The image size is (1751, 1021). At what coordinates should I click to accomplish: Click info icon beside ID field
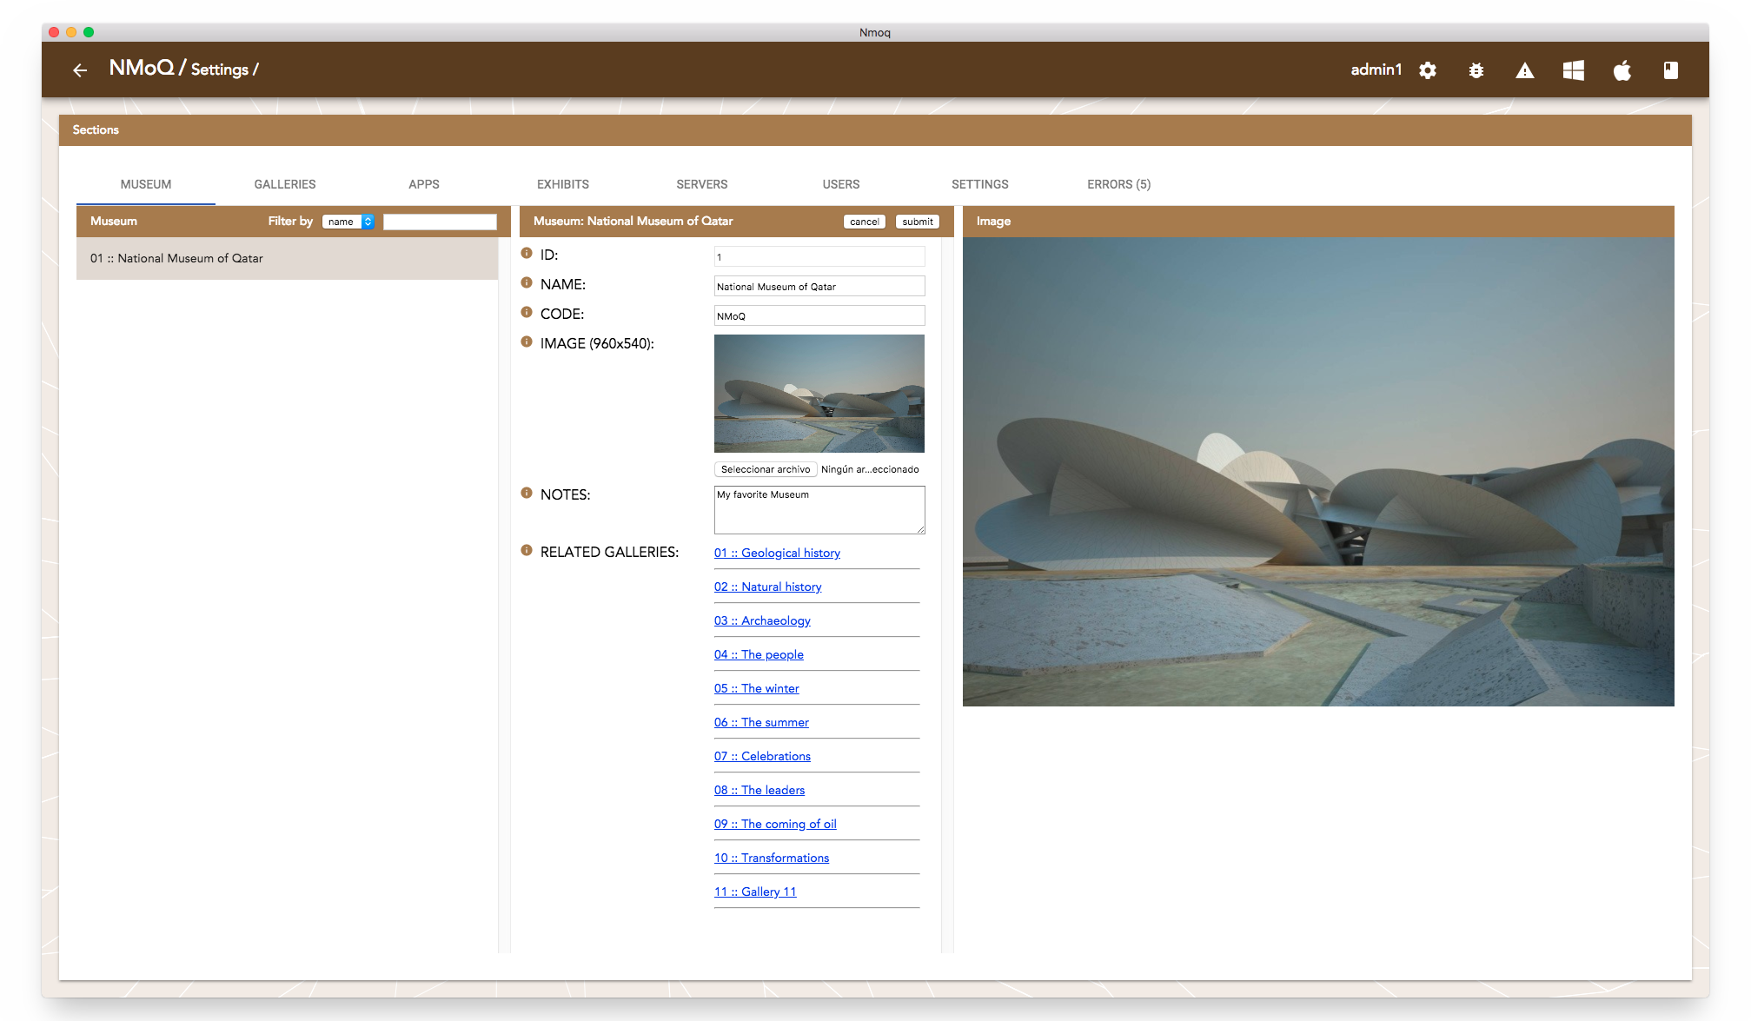pyautogui.click(x=527, y=253)
